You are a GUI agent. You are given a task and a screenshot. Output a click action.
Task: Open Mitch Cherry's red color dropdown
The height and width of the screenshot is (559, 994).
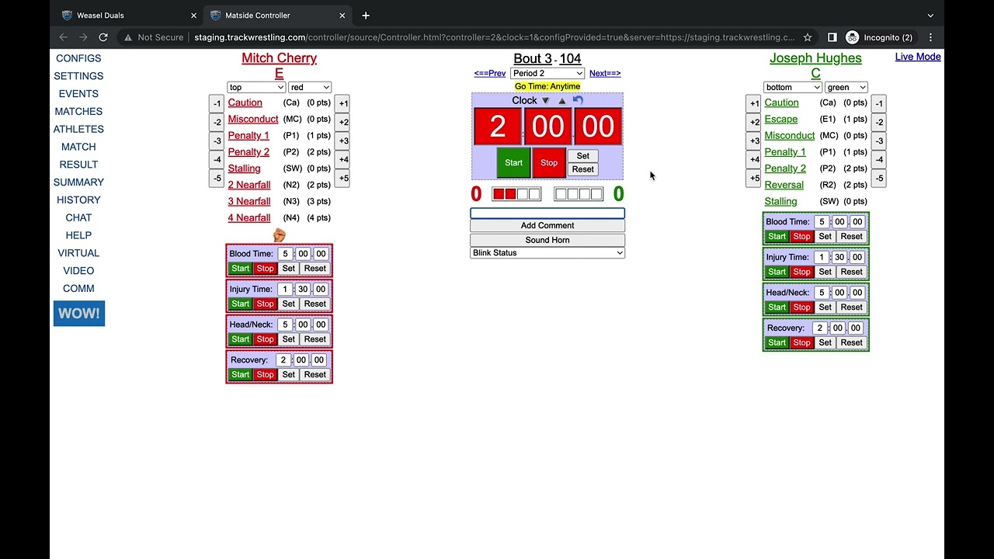[x=310, y=88]
